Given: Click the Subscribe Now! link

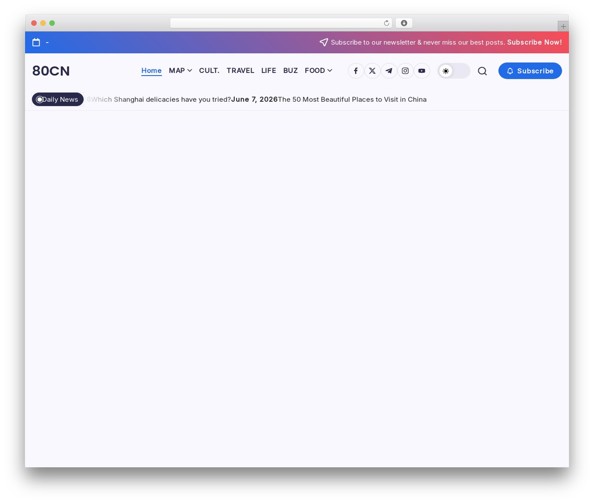Looking at the screenshot, I should pyautogui.click(x=535, y=42).
